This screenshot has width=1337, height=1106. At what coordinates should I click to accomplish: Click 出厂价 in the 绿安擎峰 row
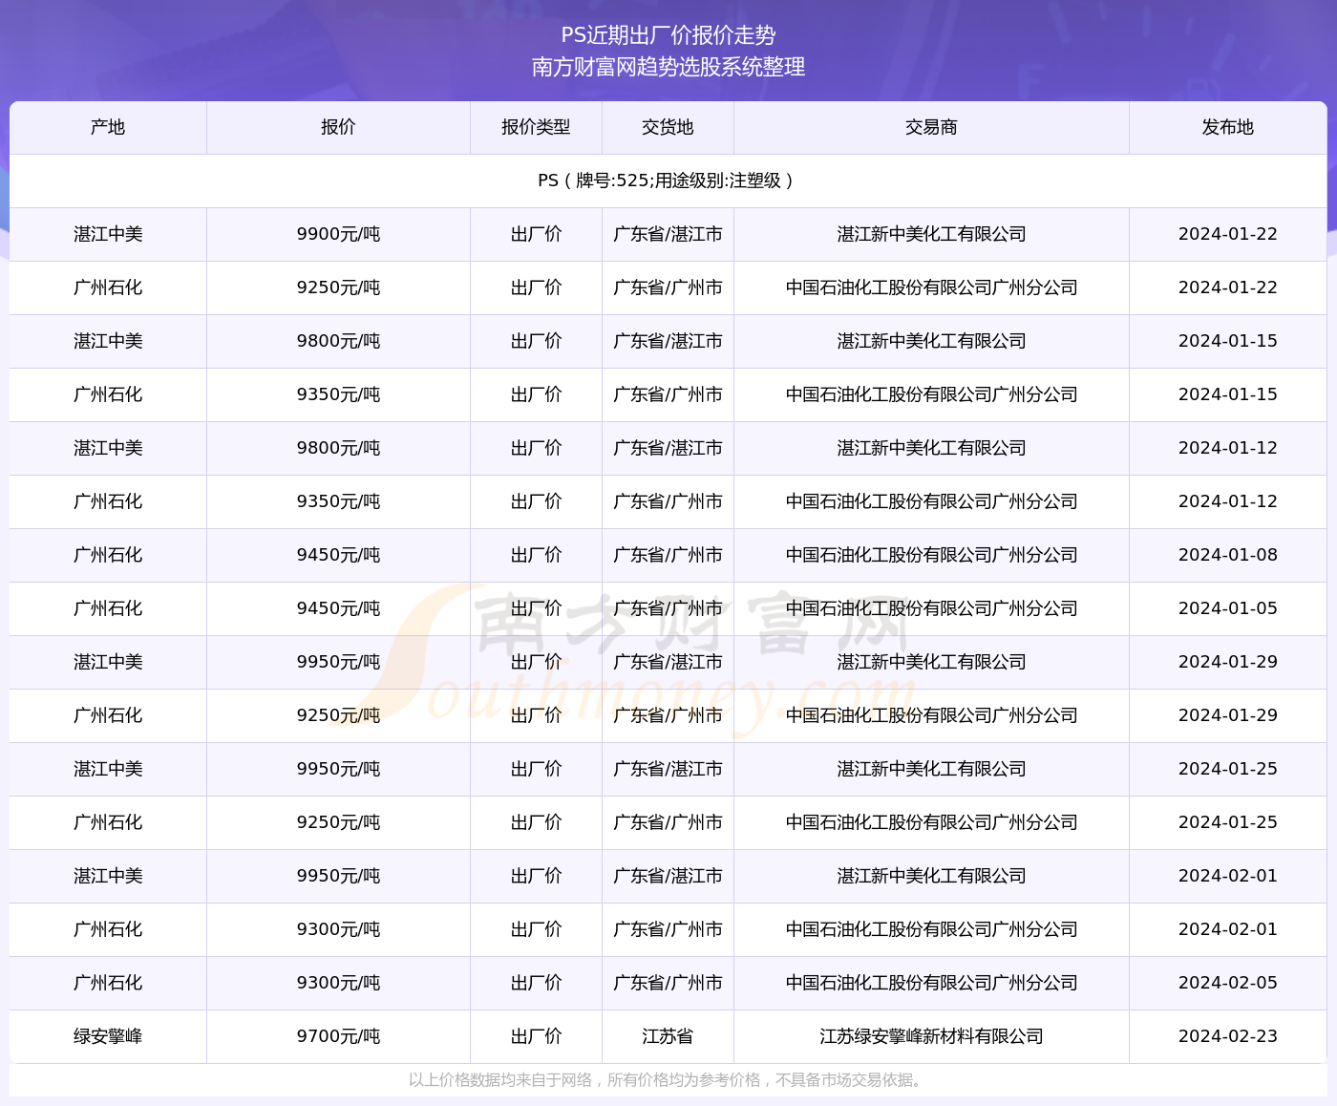pos(536,1036)
